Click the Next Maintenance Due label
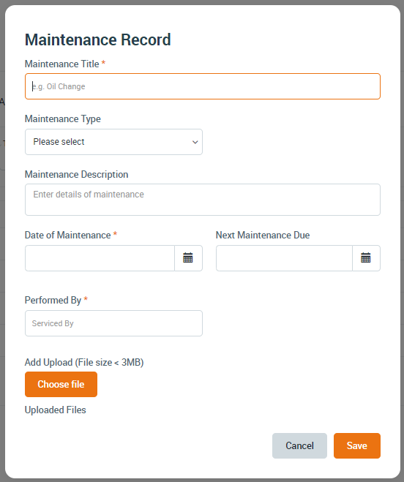The height and width of the screenshot is (482, 404). point(263,236)
